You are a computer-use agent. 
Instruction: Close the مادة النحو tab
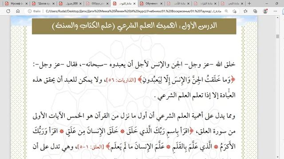[242, 4]
